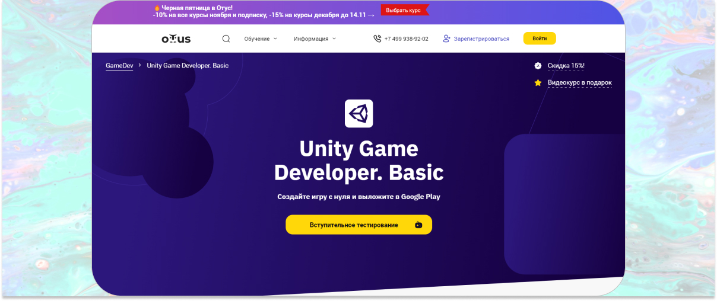Image resolution: width=717 pixels, height=301 pixels.
Task: Click the discount badge icon
Action: 538,66
